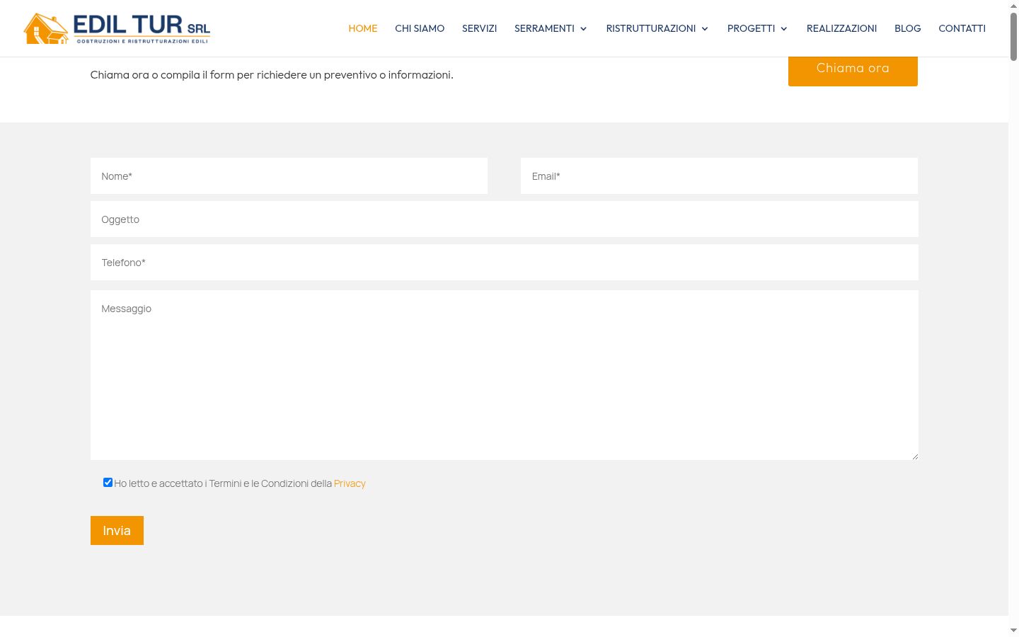Screen dimensions: 1019x637
Task: Focus the Nome input field
Action: pos(289,176)
